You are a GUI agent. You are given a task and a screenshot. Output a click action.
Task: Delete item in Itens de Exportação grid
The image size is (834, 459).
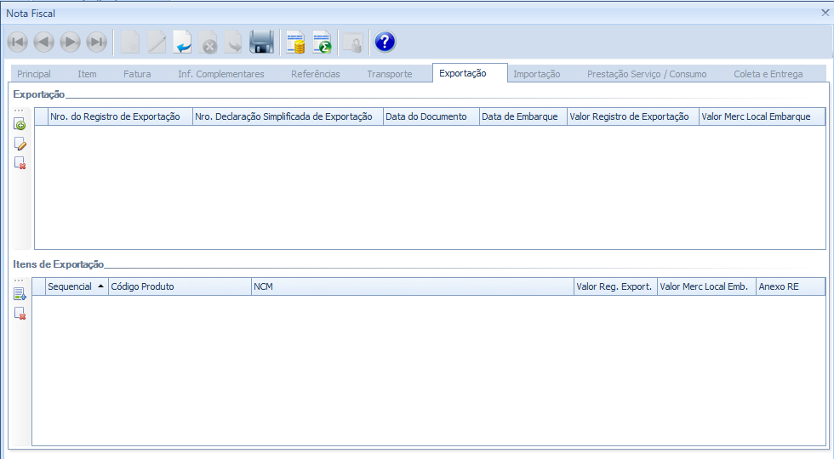point(20,314)
